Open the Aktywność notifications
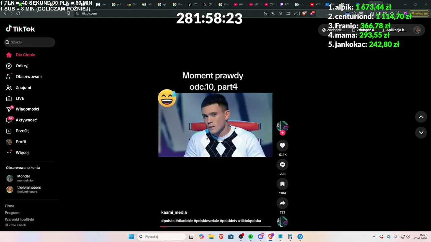The width and height of the screenshot is (431, 242). [x=22, y=120]
